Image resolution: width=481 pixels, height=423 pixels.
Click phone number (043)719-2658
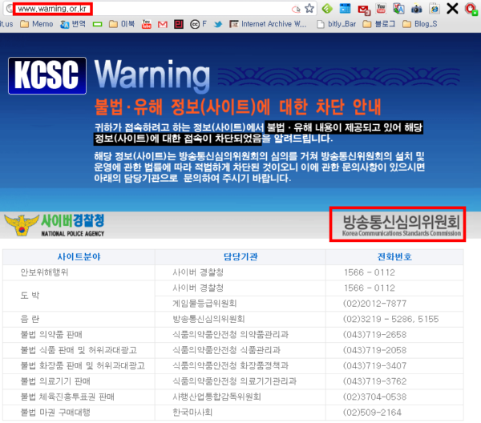tap(375, 335)
